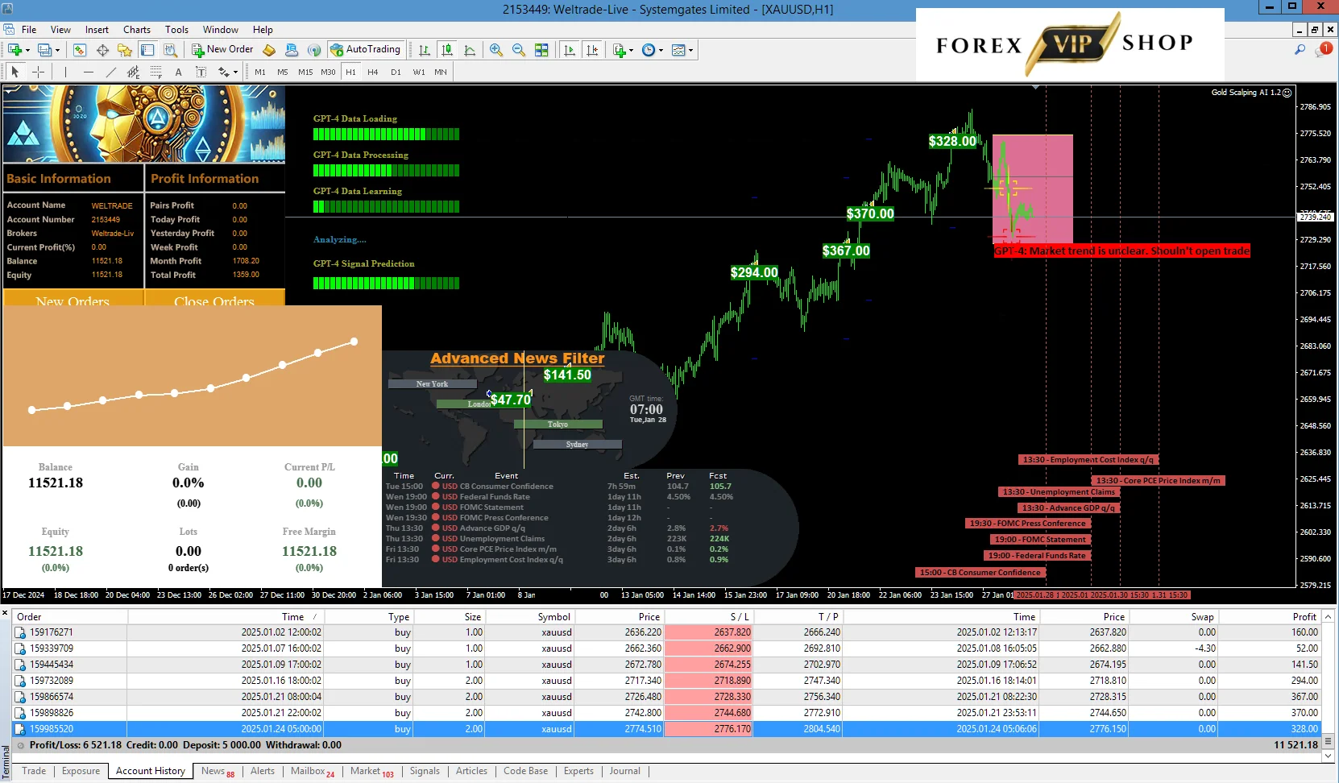Select the Crosshair tool
1339x783 pixels.
coord(38,72)
